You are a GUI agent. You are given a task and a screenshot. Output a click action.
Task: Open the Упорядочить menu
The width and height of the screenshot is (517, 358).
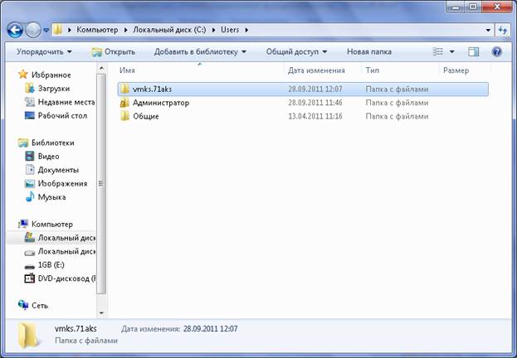(44, 51)
